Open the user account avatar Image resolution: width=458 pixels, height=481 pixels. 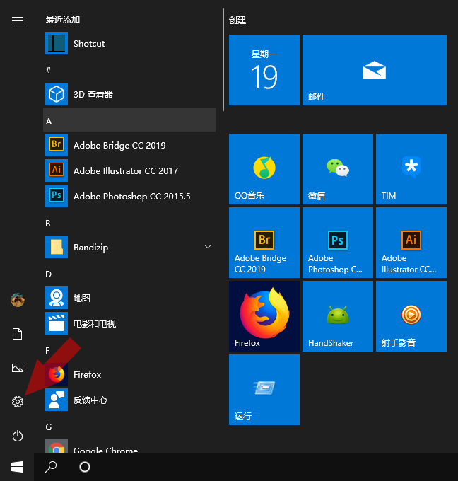(x=18, y=300)
